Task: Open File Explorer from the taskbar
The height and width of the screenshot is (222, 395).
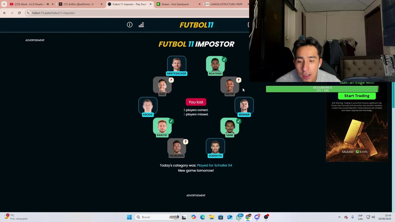Action: click(x=212, y=217)
